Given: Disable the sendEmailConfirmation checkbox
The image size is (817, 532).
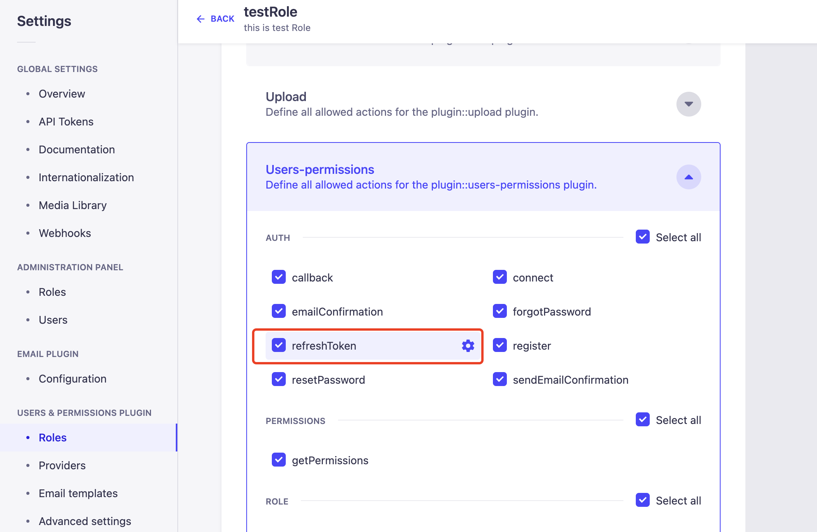Looking at the screenshot, I should pyautogui.click(x=499, y=379).
